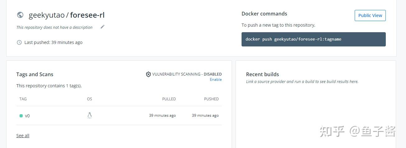The height and width of the screenshot is (148, 406).
Task: Select the docker push command box
Action: point(313,39)
